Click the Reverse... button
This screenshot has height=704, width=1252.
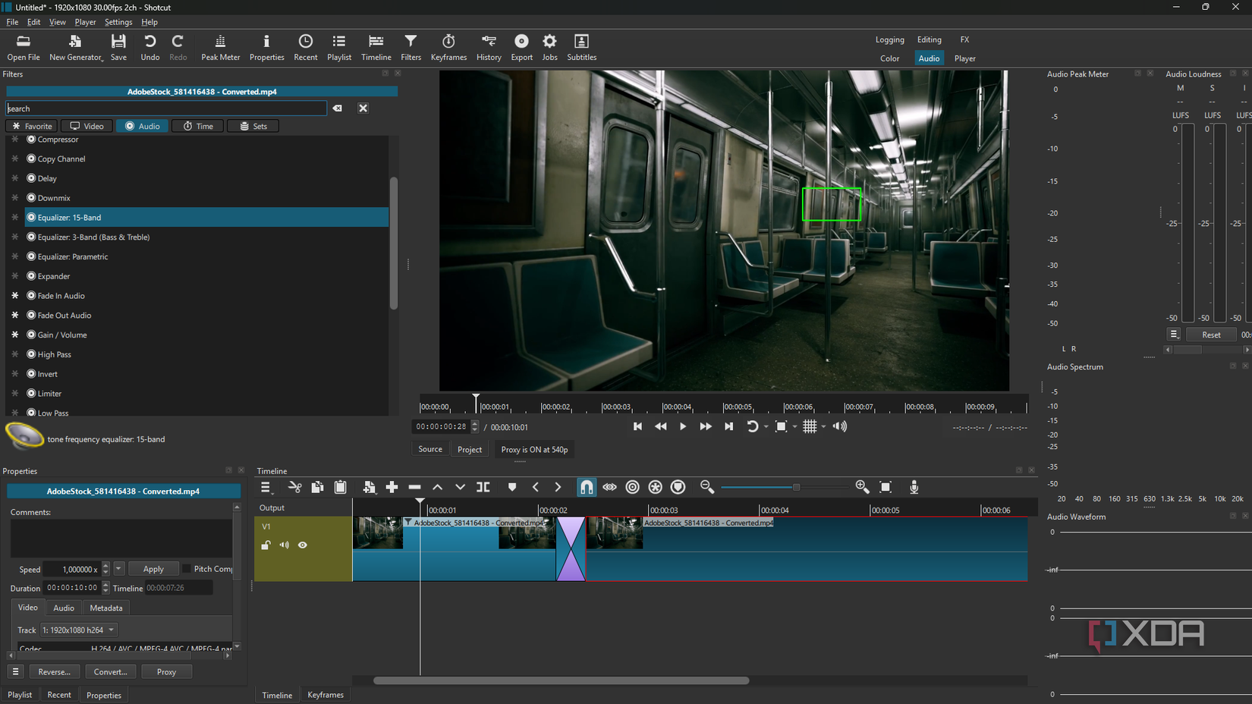coord(54,671)
